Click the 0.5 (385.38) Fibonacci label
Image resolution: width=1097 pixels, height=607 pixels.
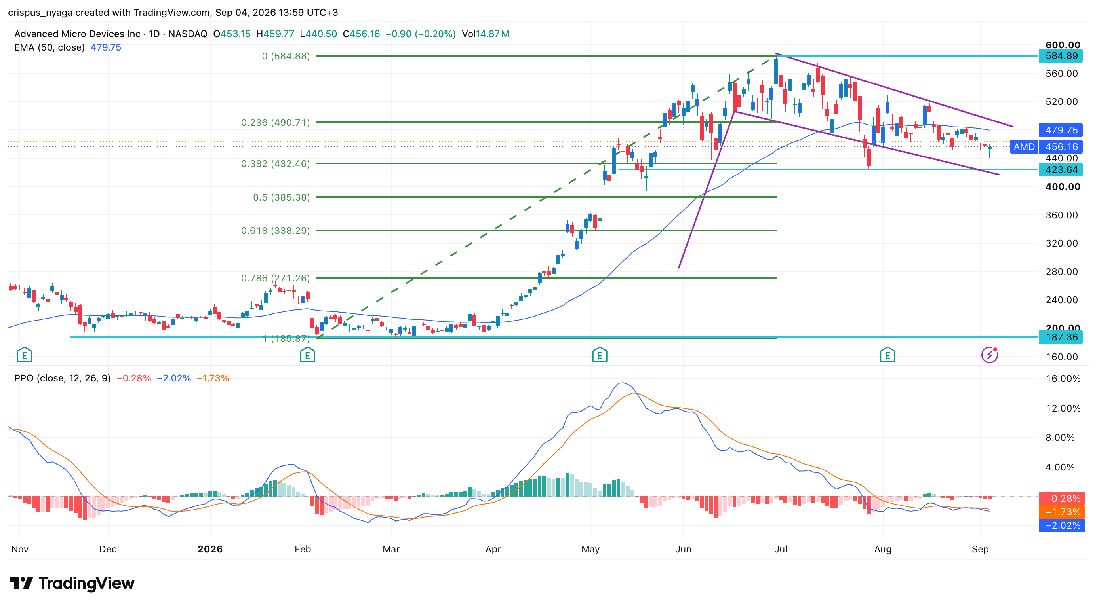[x=282, y=197]
